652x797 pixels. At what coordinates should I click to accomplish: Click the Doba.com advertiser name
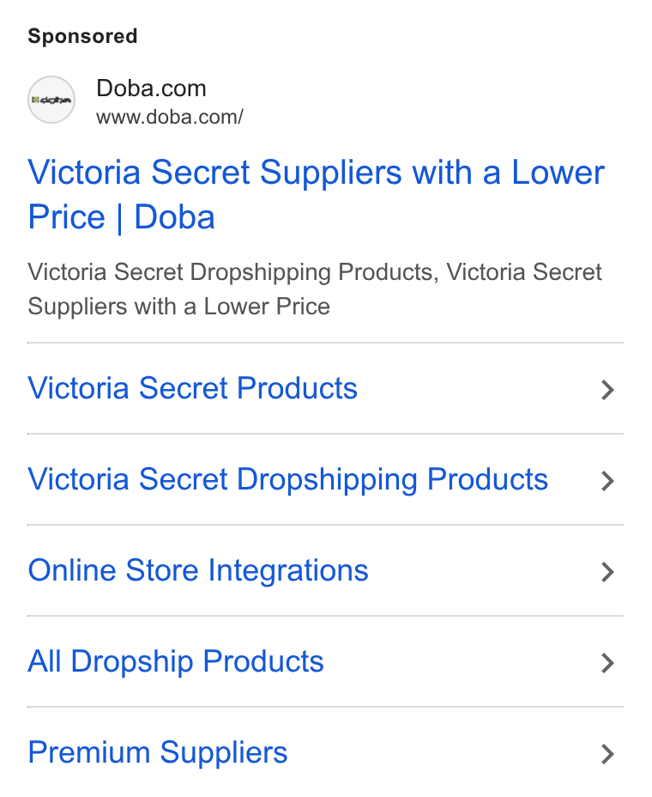coord(151,88)
